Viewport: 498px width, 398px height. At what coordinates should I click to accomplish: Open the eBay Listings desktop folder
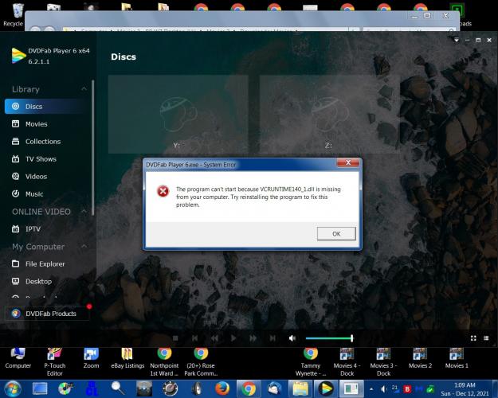(x=127, y=358)
